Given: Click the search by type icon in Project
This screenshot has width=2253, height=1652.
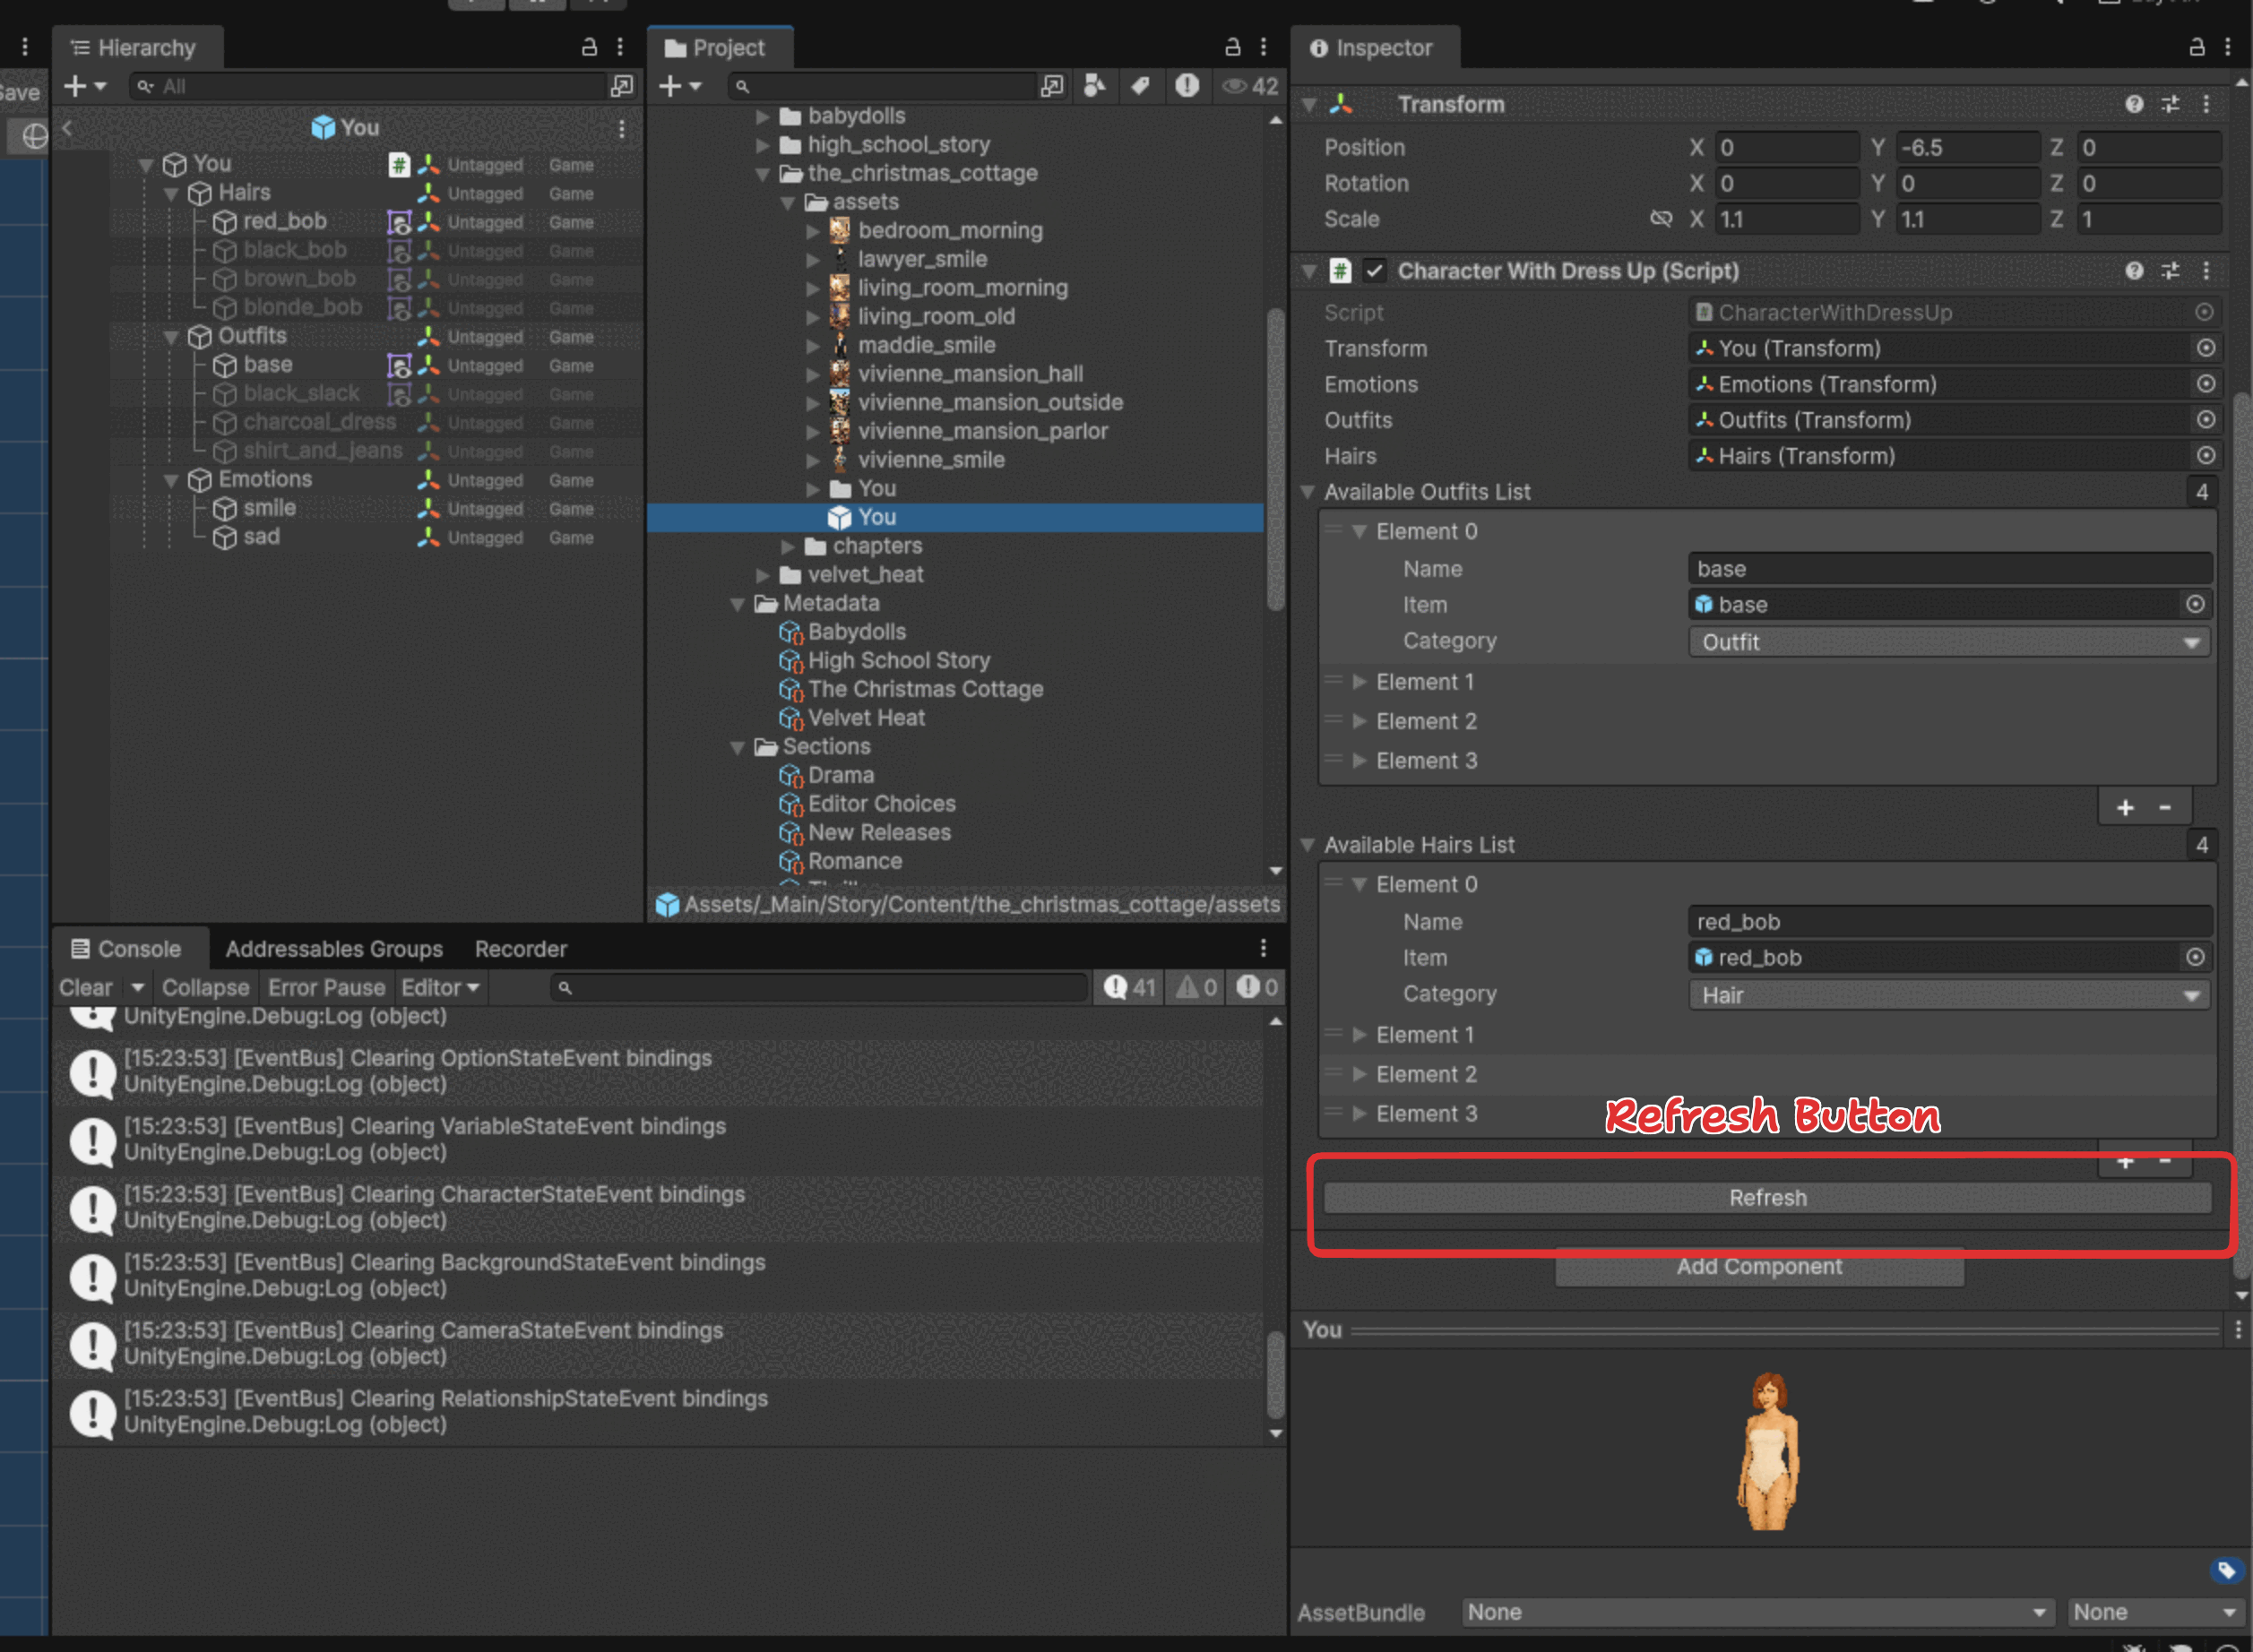Looking at the screenshot, I should pyautogui.click(x=1095, y=86).
